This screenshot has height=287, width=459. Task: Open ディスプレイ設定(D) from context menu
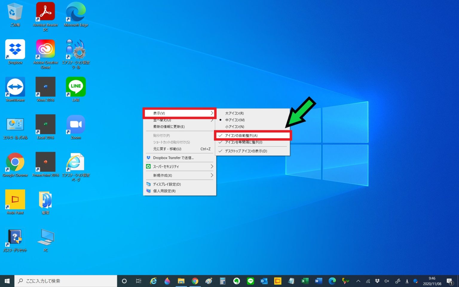tap(167, 184)
